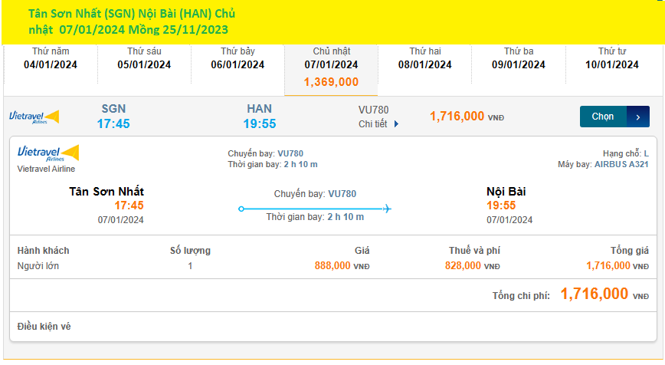Screen dimensions: 665x365
Task: Click the Vietravel Airlines logo in flight row
Action: pyautogui.click(x=34, y=117)
